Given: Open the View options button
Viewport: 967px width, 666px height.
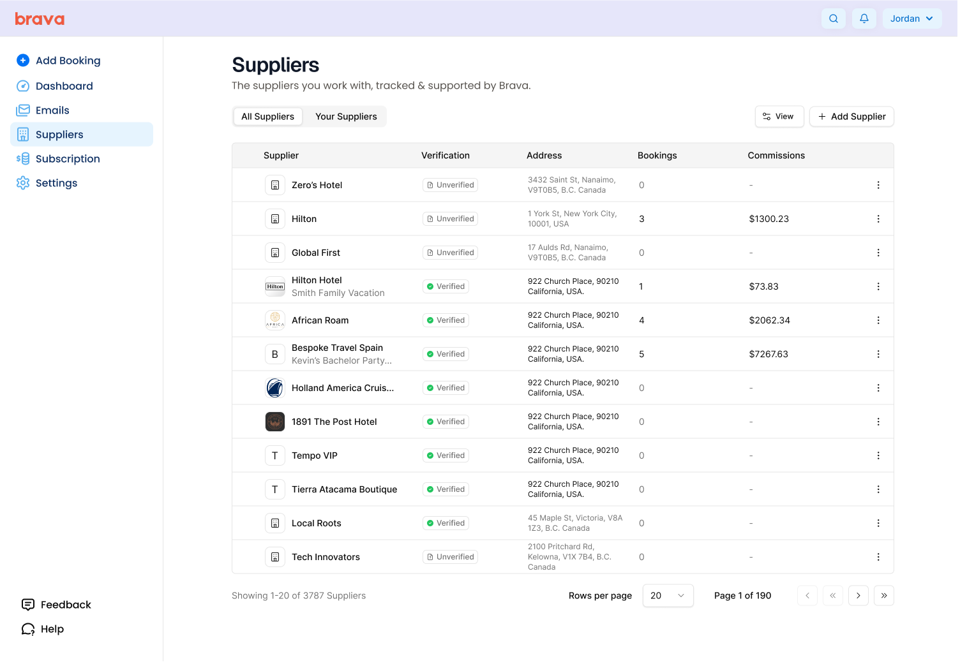Looking at the screenshot, I should (779, 117).
